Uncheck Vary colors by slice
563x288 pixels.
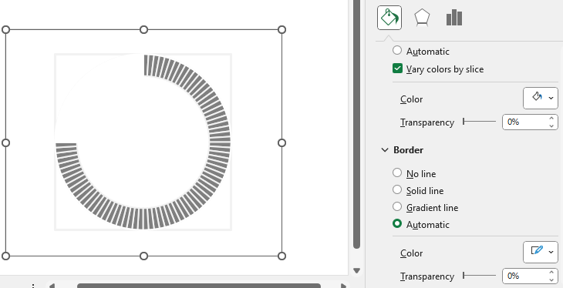tap(397, 69)
